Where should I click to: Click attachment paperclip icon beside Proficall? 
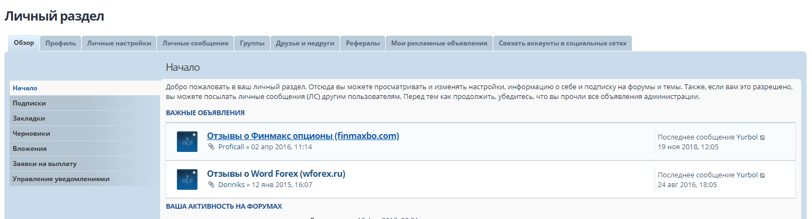(212, 147)
